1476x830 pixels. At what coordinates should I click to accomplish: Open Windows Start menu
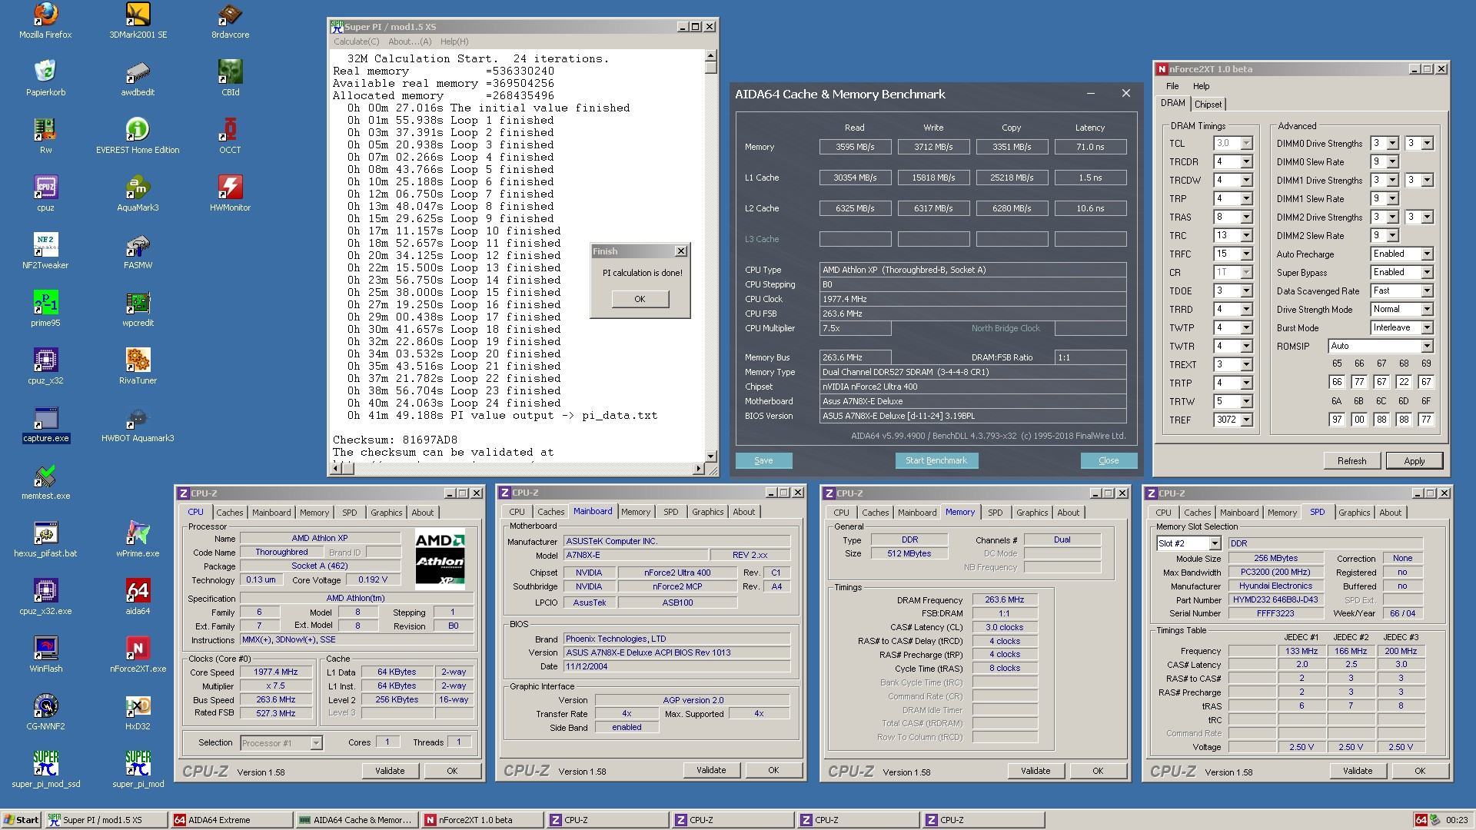click(21, 820)
